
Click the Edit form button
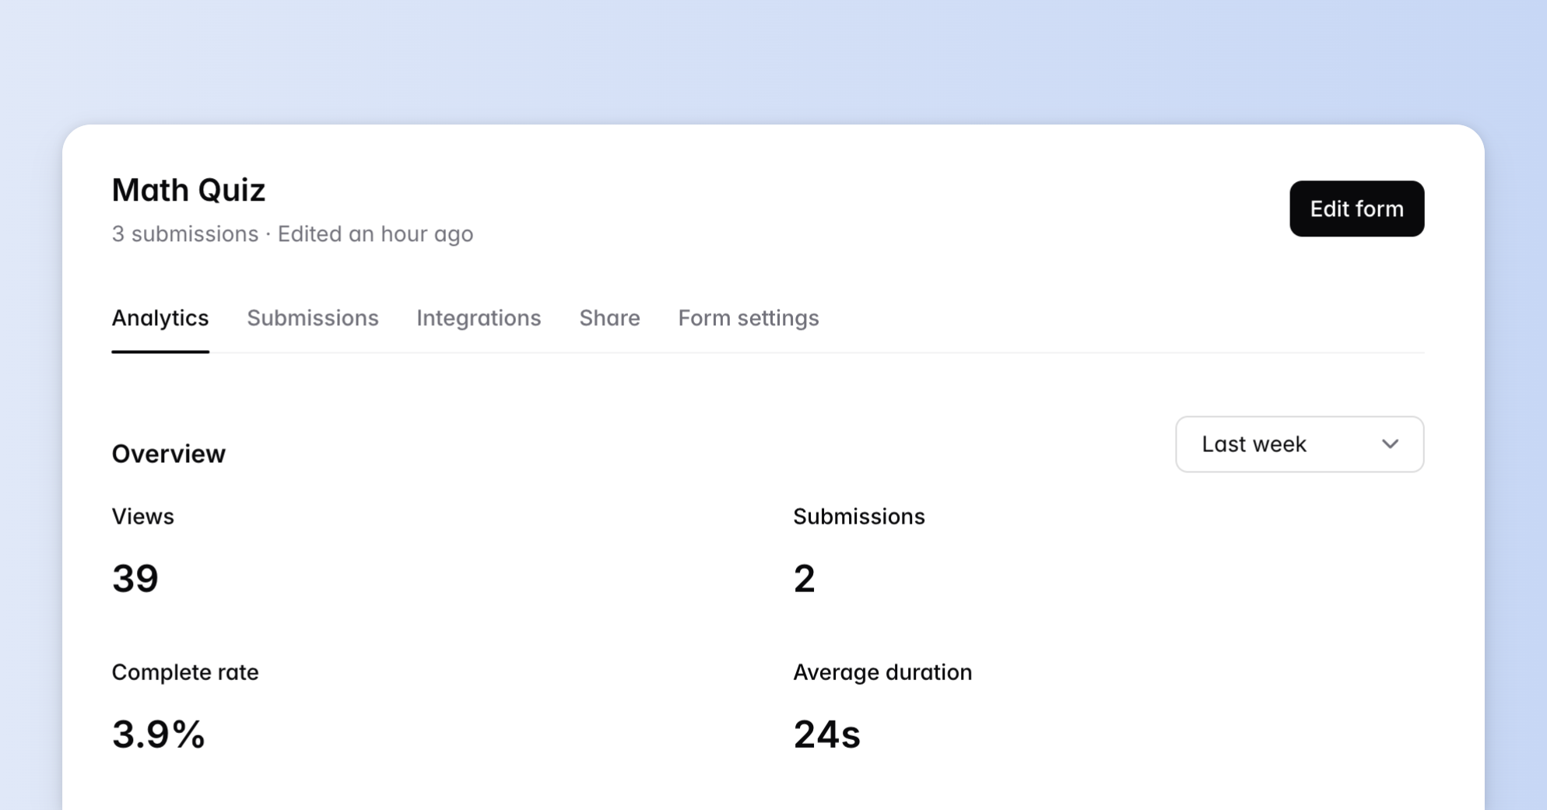tap(1356, 209)
